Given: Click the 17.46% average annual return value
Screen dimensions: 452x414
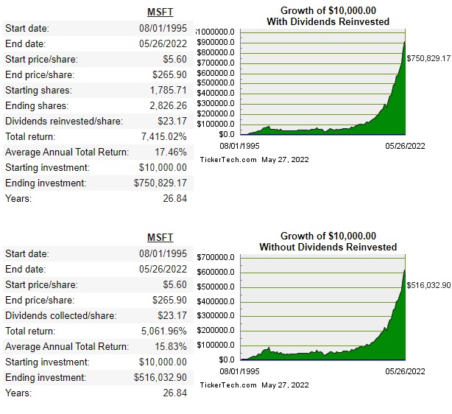Looking at the screenshot, I should pyautogui.click(x=171, y=152).
